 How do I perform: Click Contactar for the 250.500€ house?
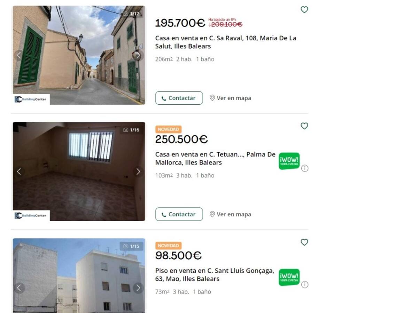[x=179, y=214]
